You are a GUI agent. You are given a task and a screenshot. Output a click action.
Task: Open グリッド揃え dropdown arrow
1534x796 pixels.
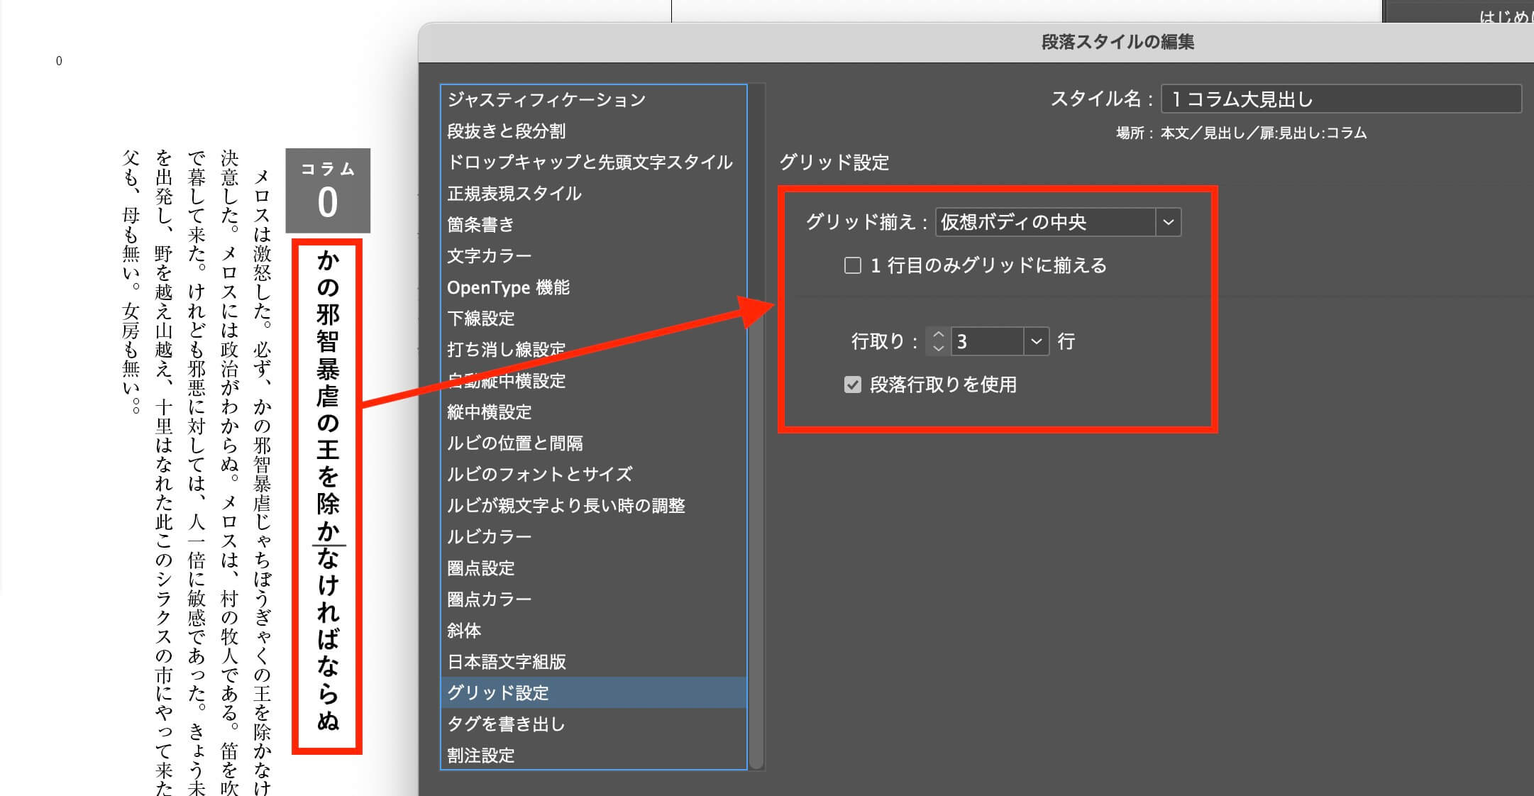coord(1168,223)
